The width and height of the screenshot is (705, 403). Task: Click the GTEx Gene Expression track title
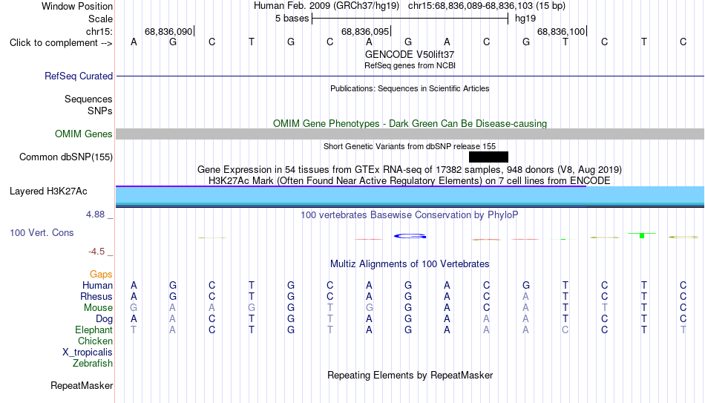click(409, 169)
